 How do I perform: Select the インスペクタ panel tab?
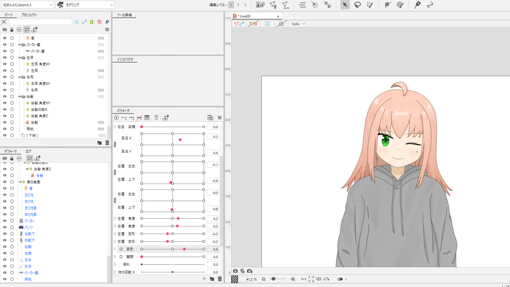coord(125,59)
